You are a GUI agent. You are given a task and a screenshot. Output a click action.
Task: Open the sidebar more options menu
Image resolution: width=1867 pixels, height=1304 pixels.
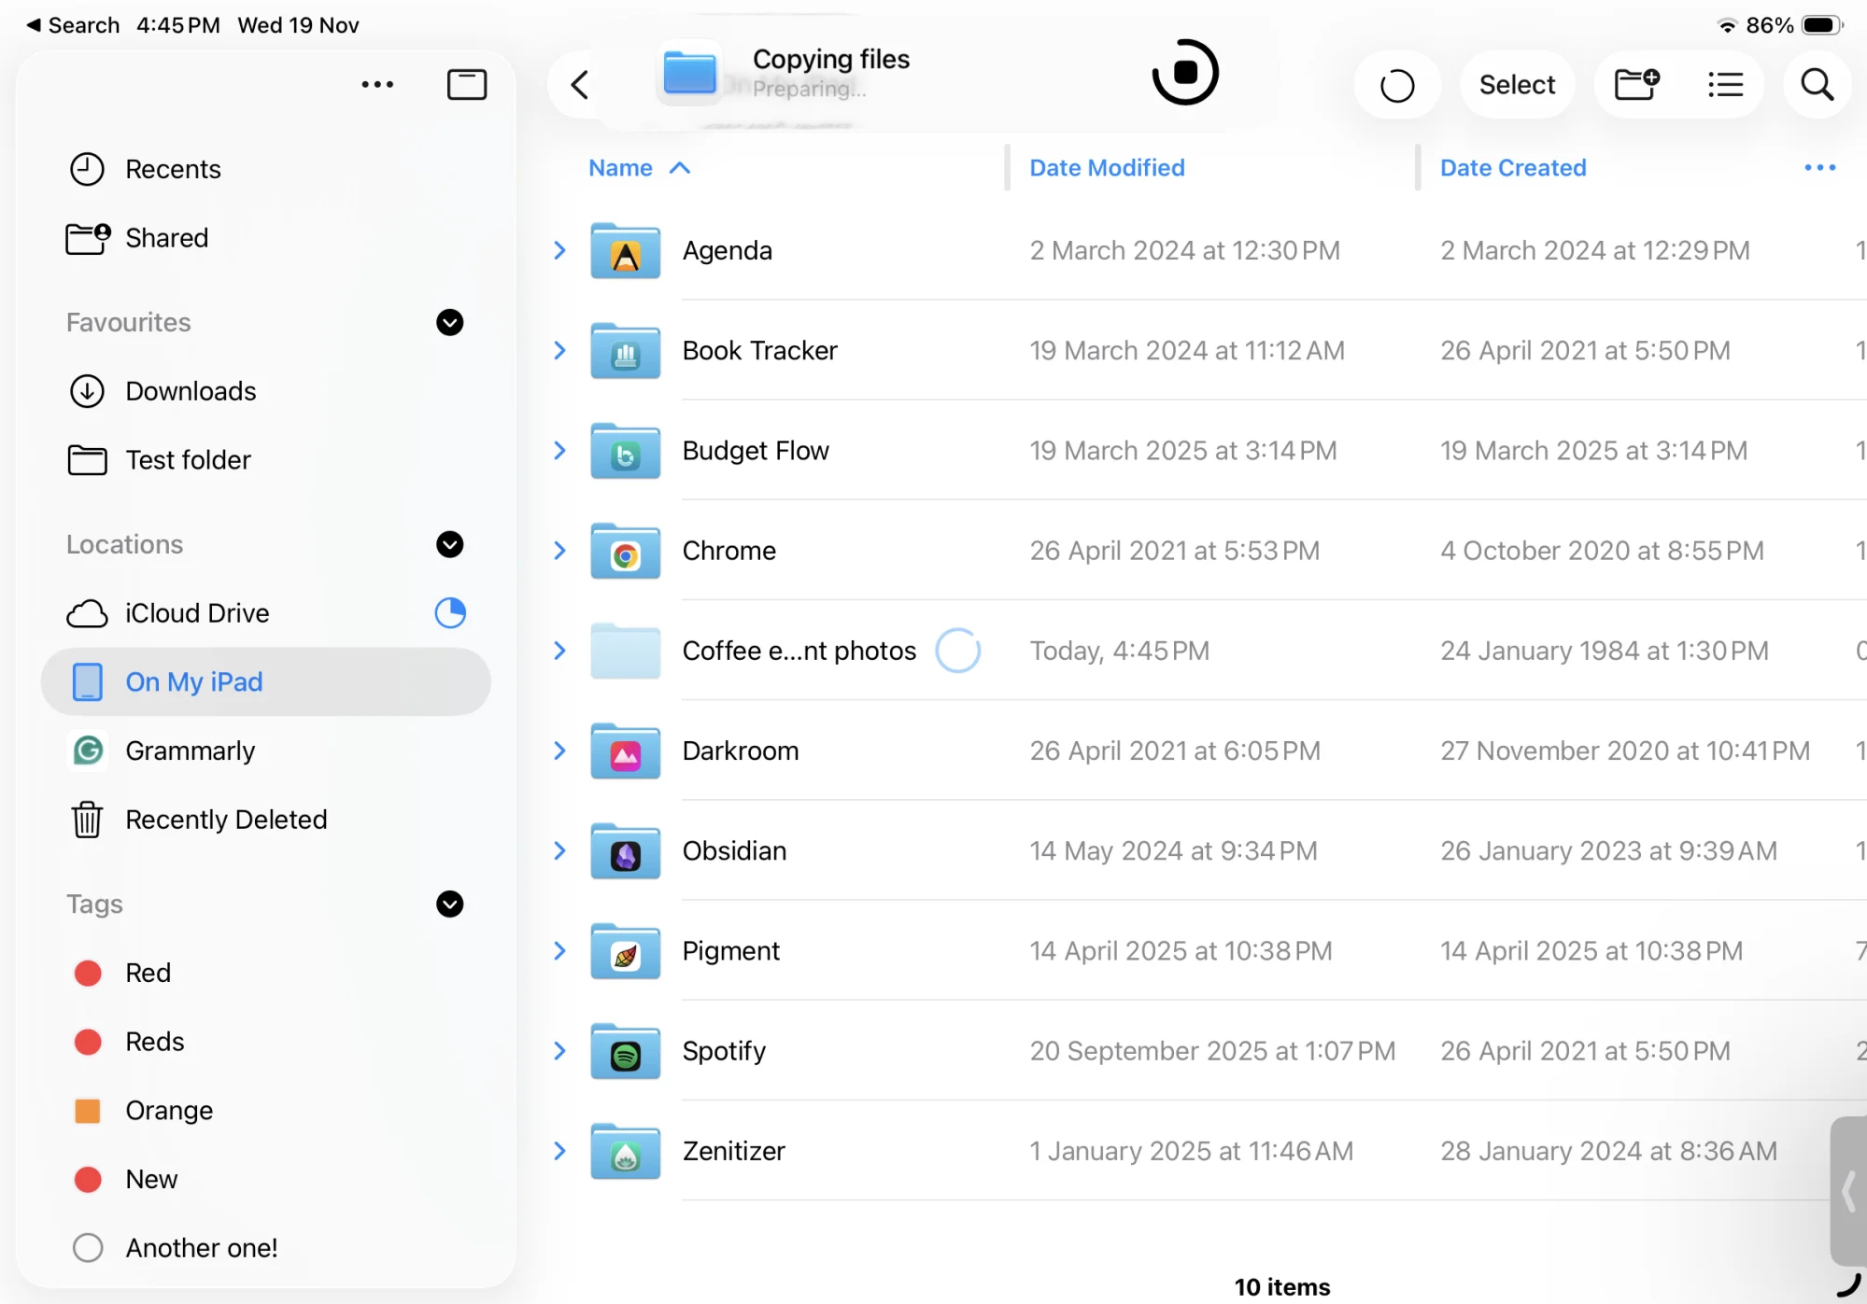point(377,84)
